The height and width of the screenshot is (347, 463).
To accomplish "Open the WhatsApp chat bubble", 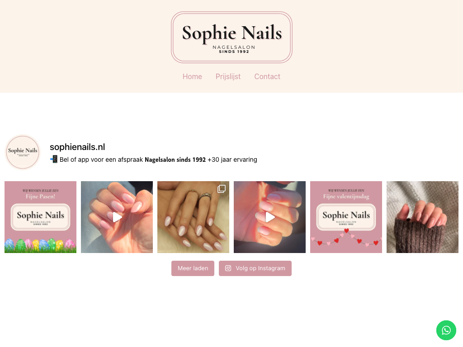I will click(x=446, y=330).
